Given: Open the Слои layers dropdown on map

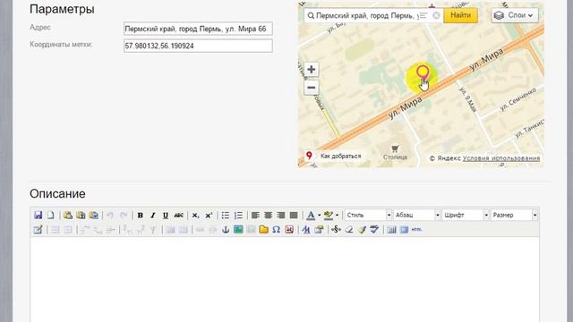Looking at the screenshot, I should pos(515,15).
